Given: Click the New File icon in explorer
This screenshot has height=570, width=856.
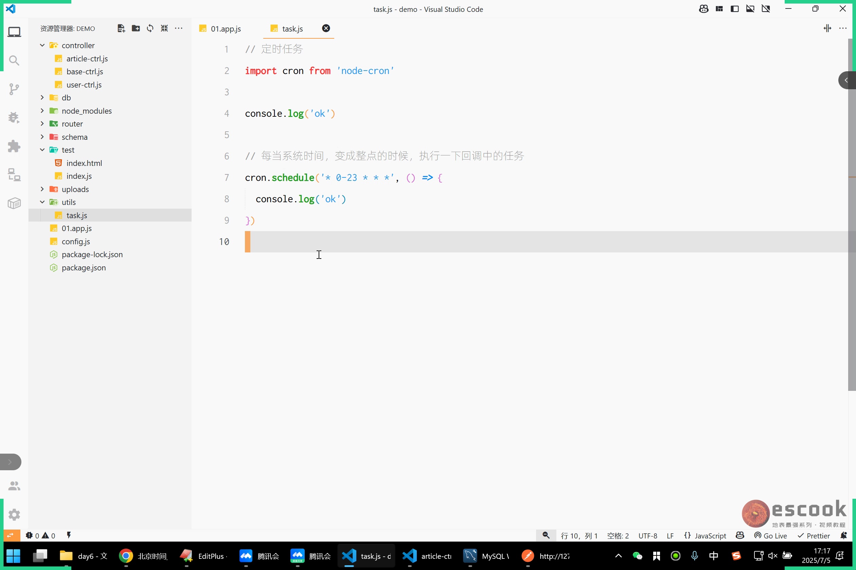Looking at the screenshot, I should (x=121, y=28).
